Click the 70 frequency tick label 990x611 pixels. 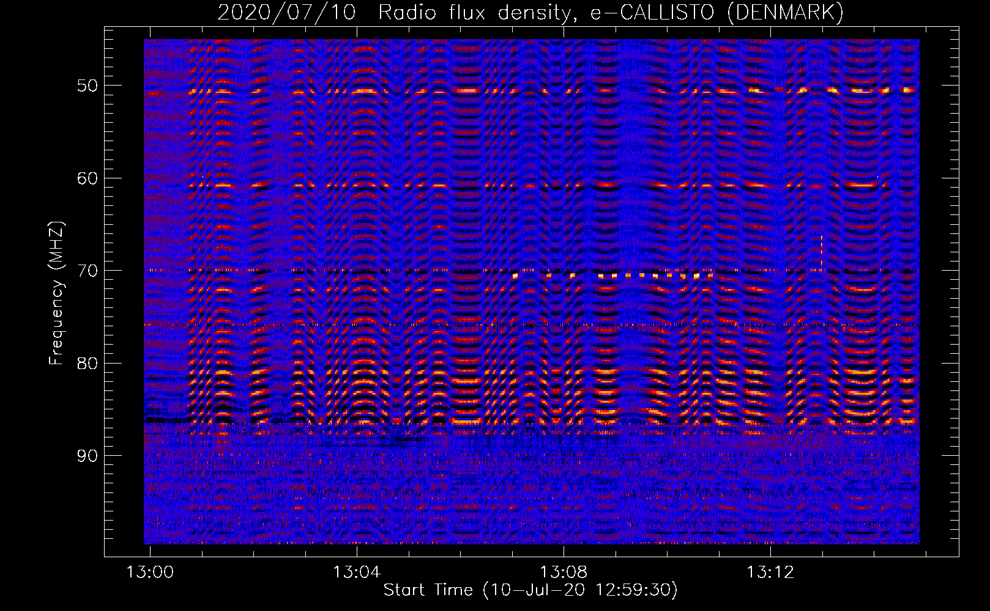pos(87,271)
